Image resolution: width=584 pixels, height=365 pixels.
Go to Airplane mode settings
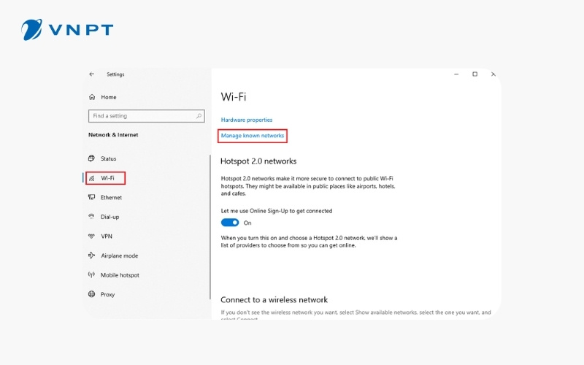click(x=119, y=256)
